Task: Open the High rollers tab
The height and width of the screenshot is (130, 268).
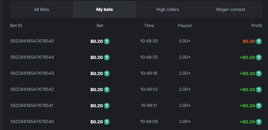Action: click(167, 9)
